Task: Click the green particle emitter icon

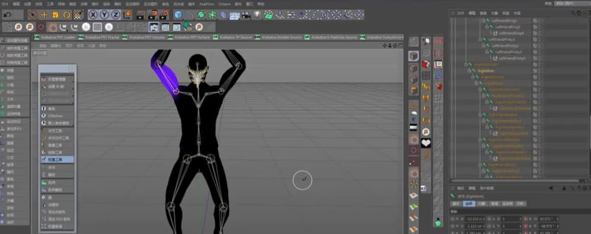Action: pyautogui.click(x=269, y=15)
